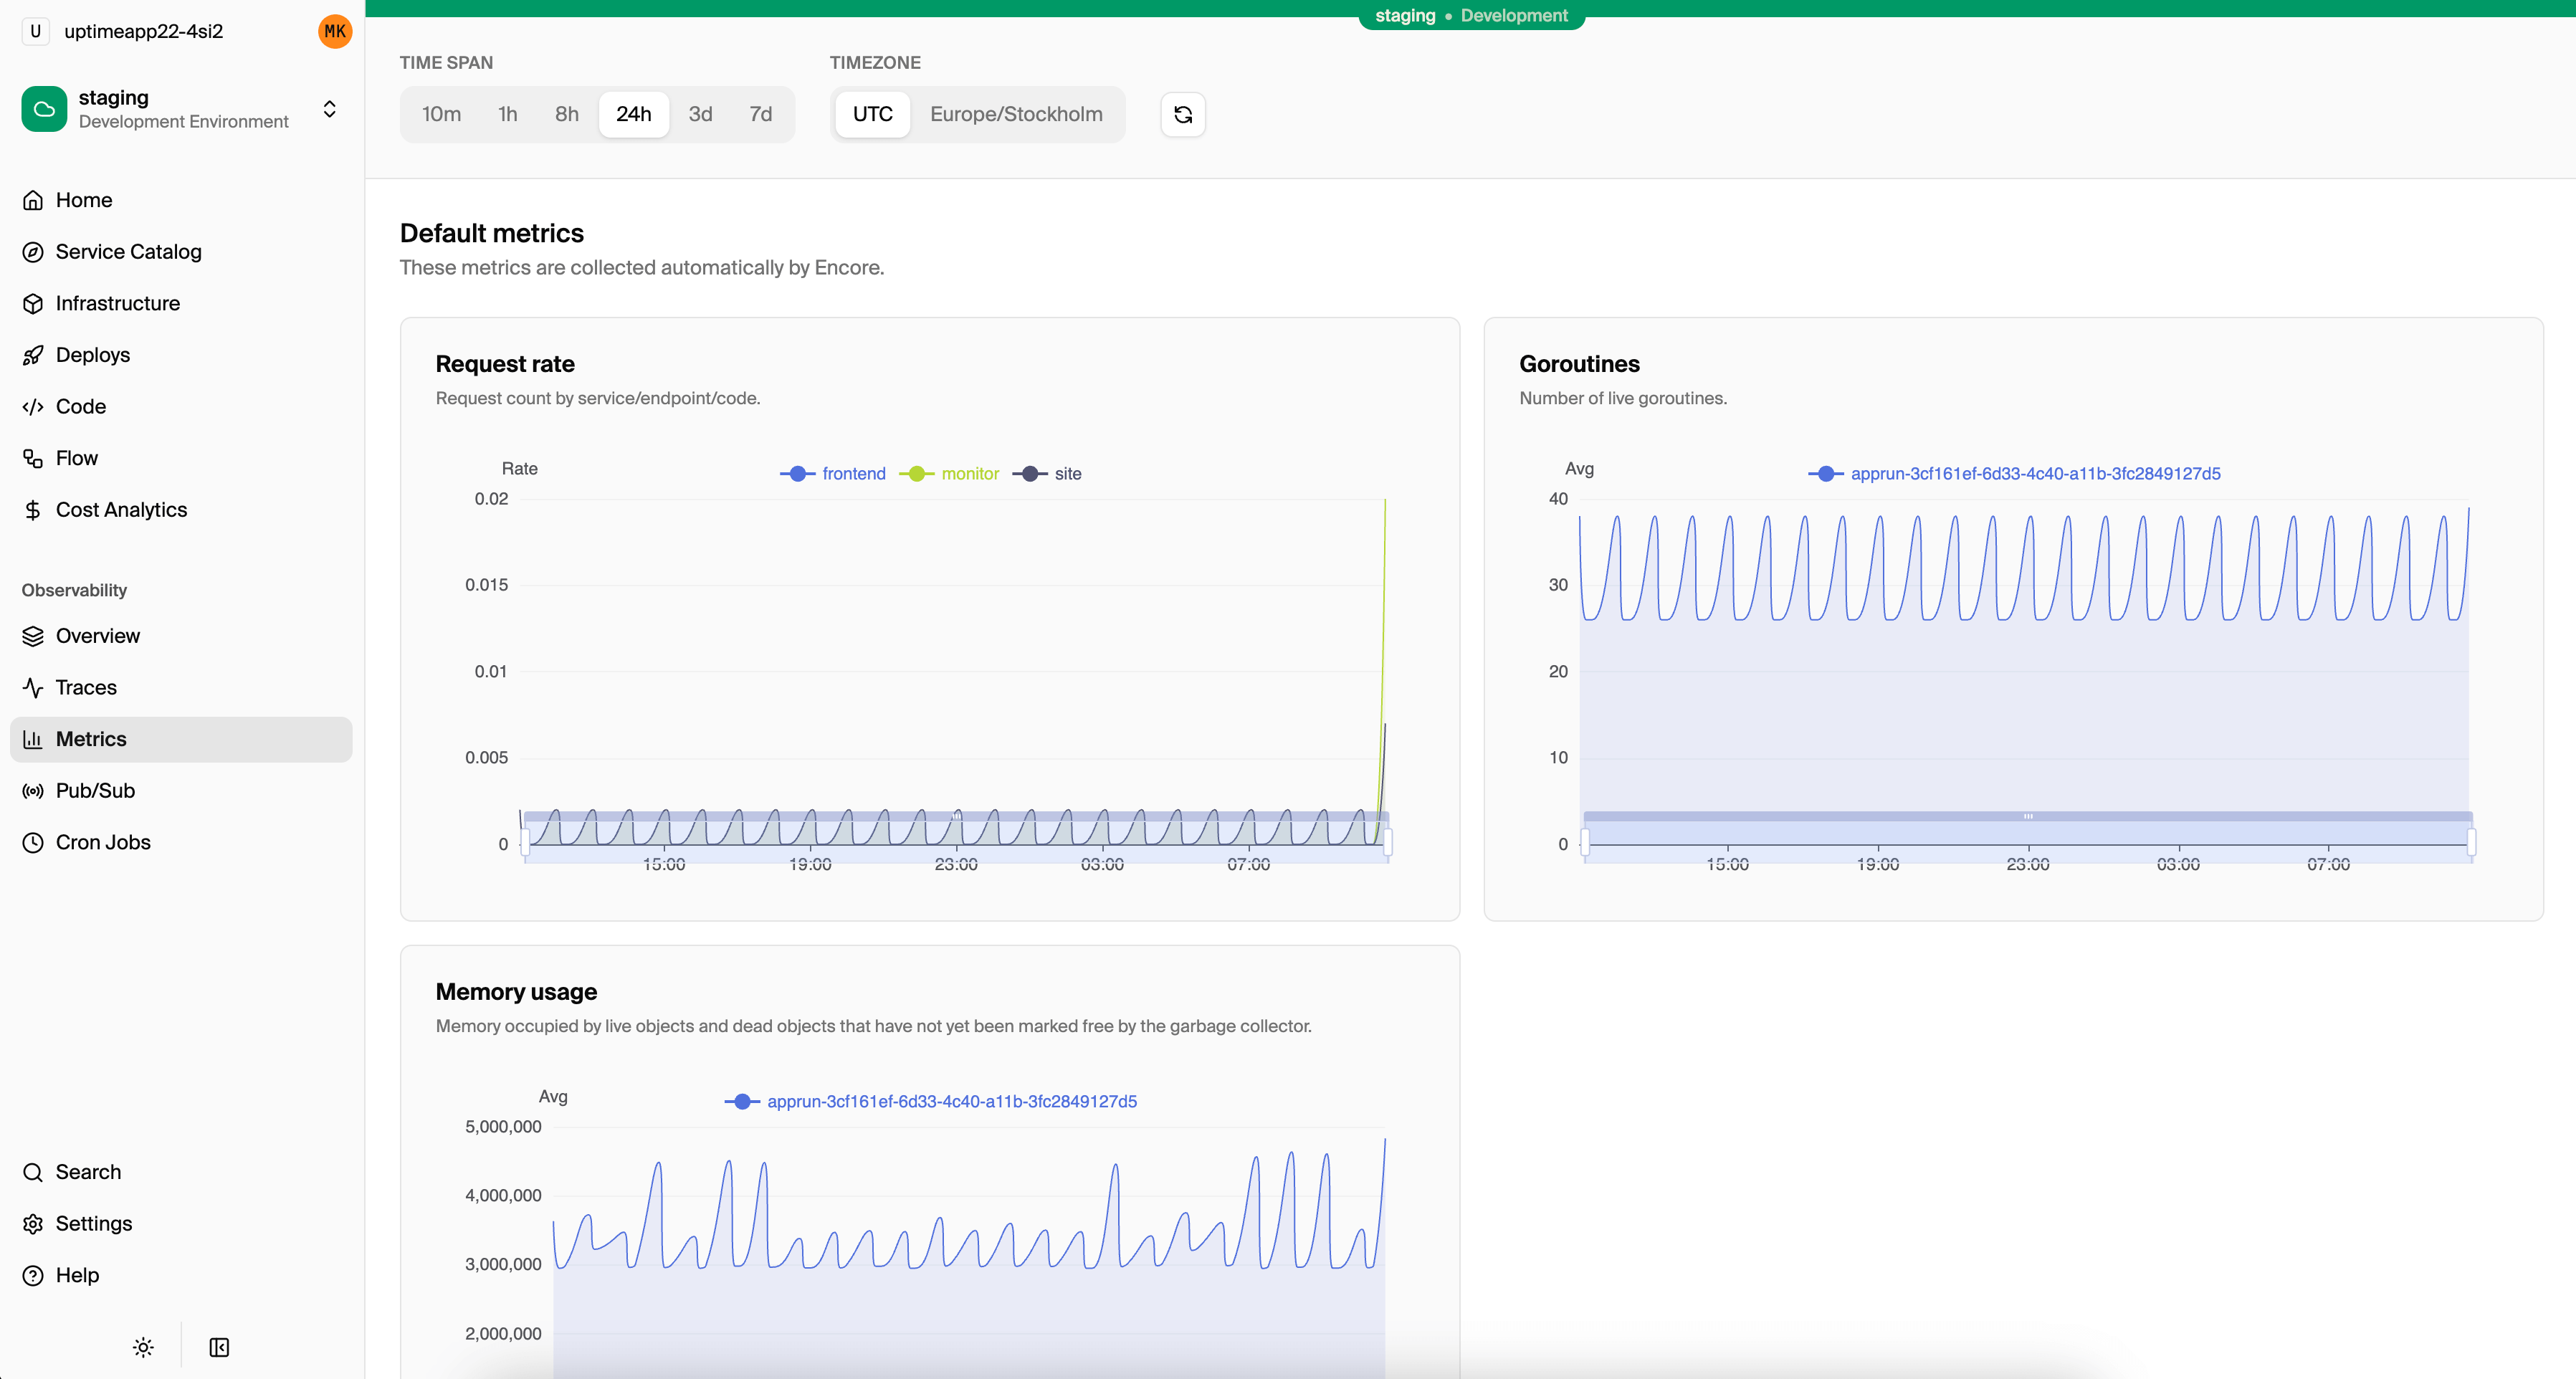
Task: Open Service Catalog from sidebar
Action: click(128, 252)
